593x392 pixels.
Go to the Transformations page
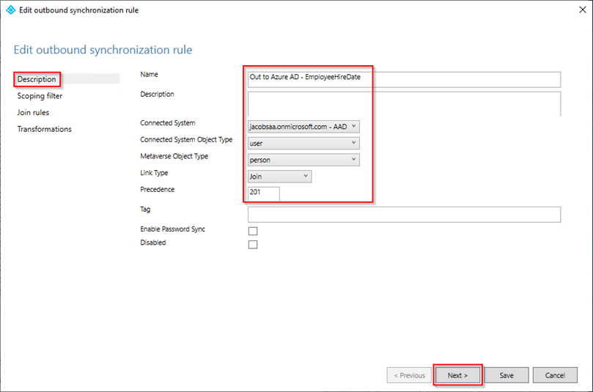coord(44,130)
